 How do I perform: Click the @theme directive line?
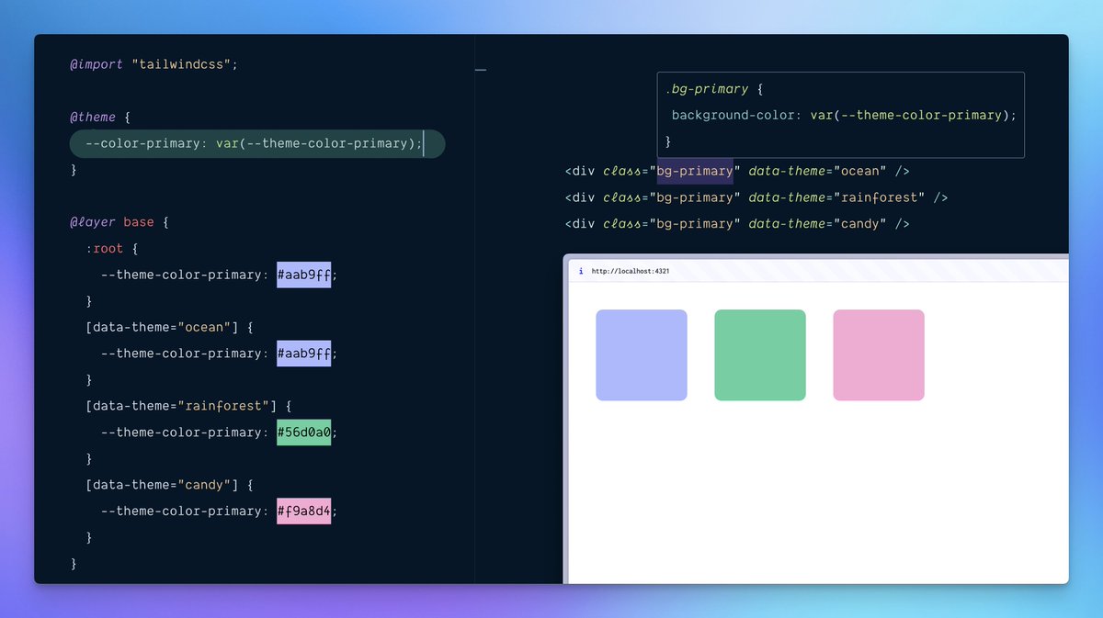point(101,118)
